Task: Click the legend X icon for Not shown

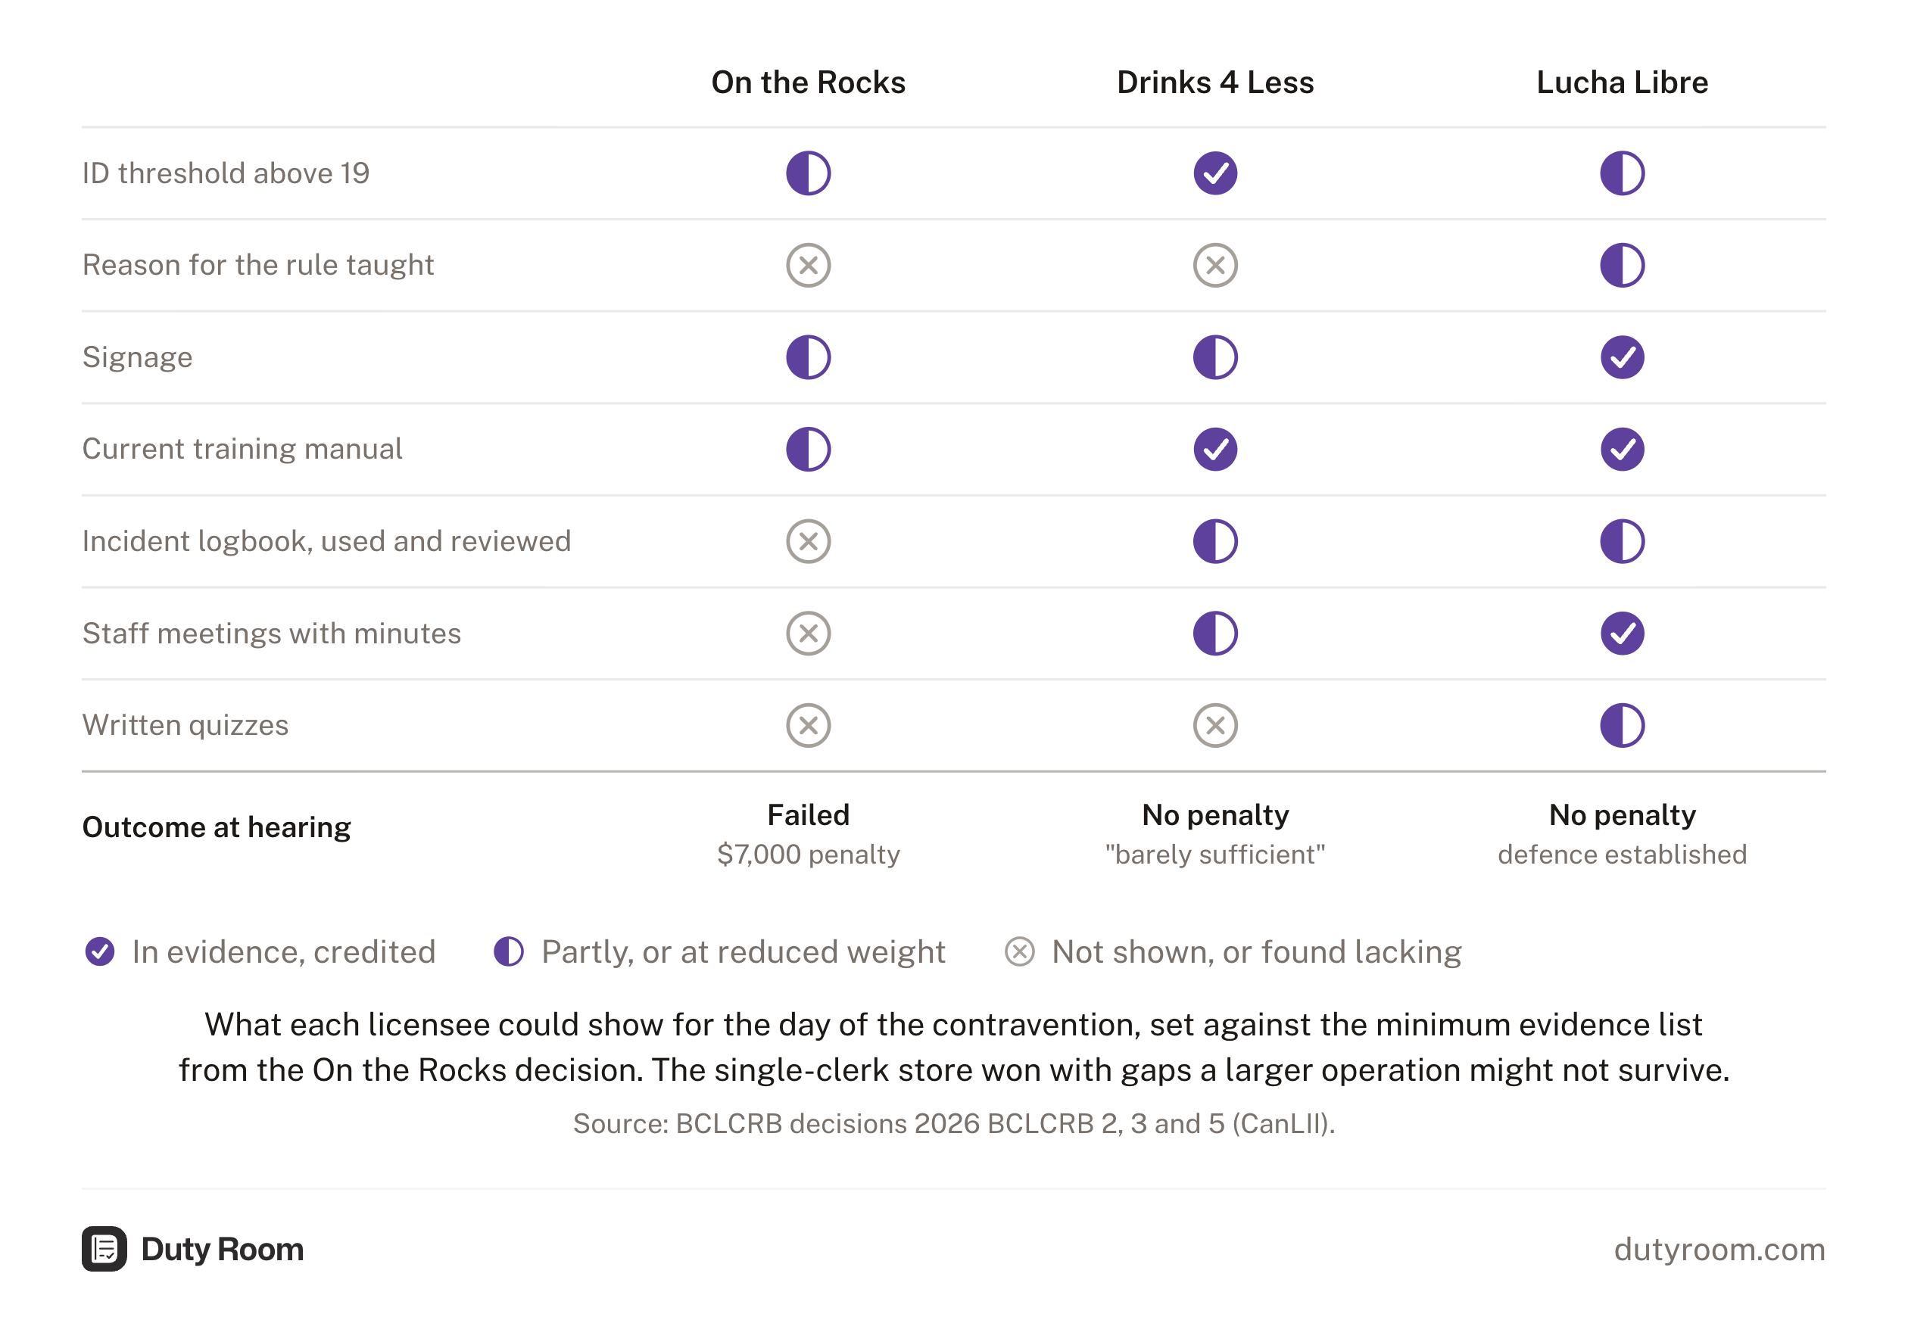Action: 1019,951
